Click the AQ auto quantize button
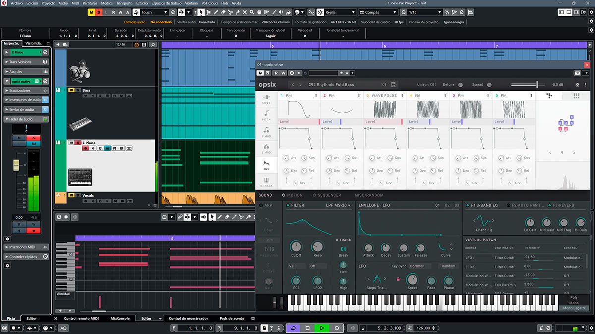Screen dimensions: 595x334 [64, 328]
